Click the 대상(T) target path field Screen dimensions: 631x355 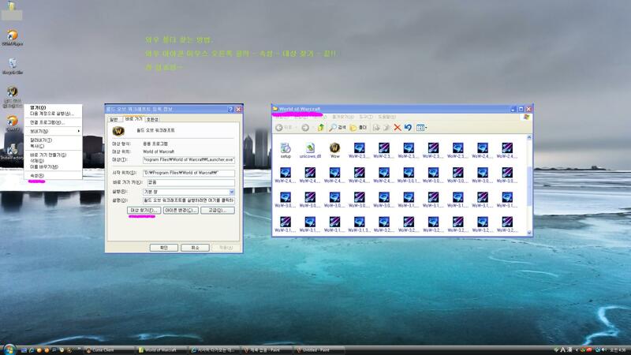[x=189, y=160]
